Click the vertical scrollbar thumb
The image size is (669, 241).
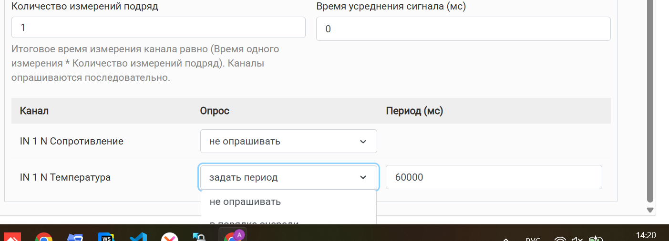coord(649,95)
